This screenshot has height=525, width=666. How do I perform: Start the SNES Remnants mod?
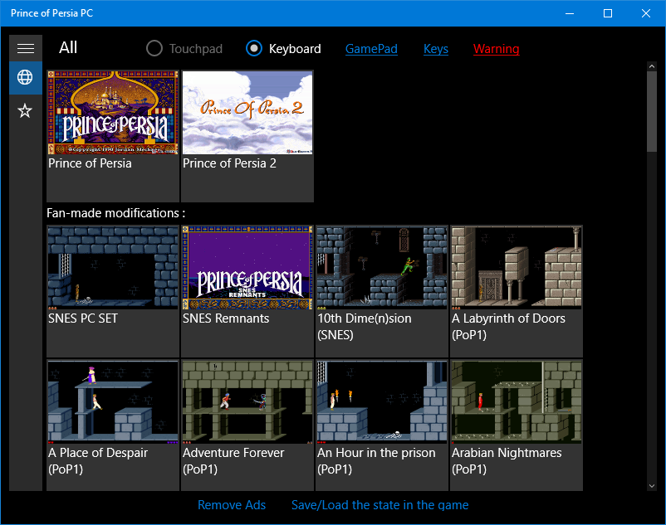click(247, 267)
